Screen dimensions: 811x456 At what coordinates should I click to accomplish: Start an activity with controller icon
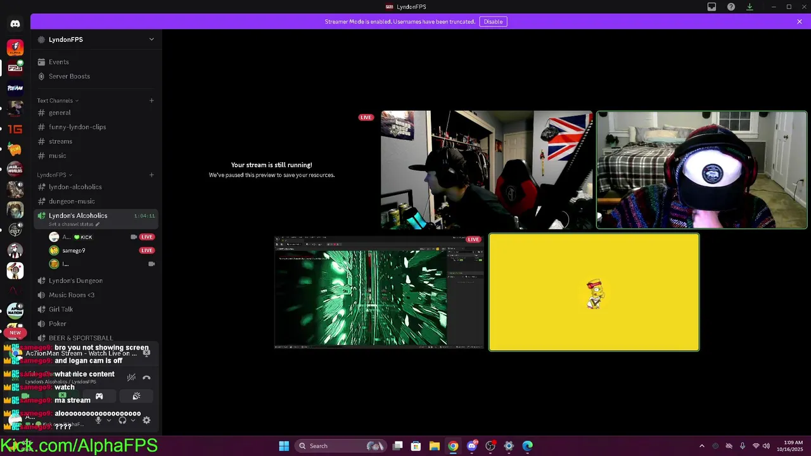click(99, 396)
